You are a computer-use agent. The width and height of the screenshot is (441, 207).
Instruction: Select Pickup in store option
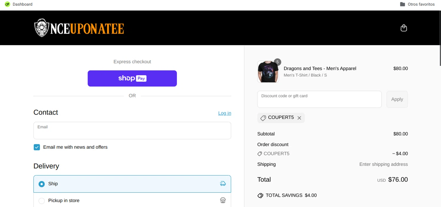pyautogui.click(x=42, y=201)
